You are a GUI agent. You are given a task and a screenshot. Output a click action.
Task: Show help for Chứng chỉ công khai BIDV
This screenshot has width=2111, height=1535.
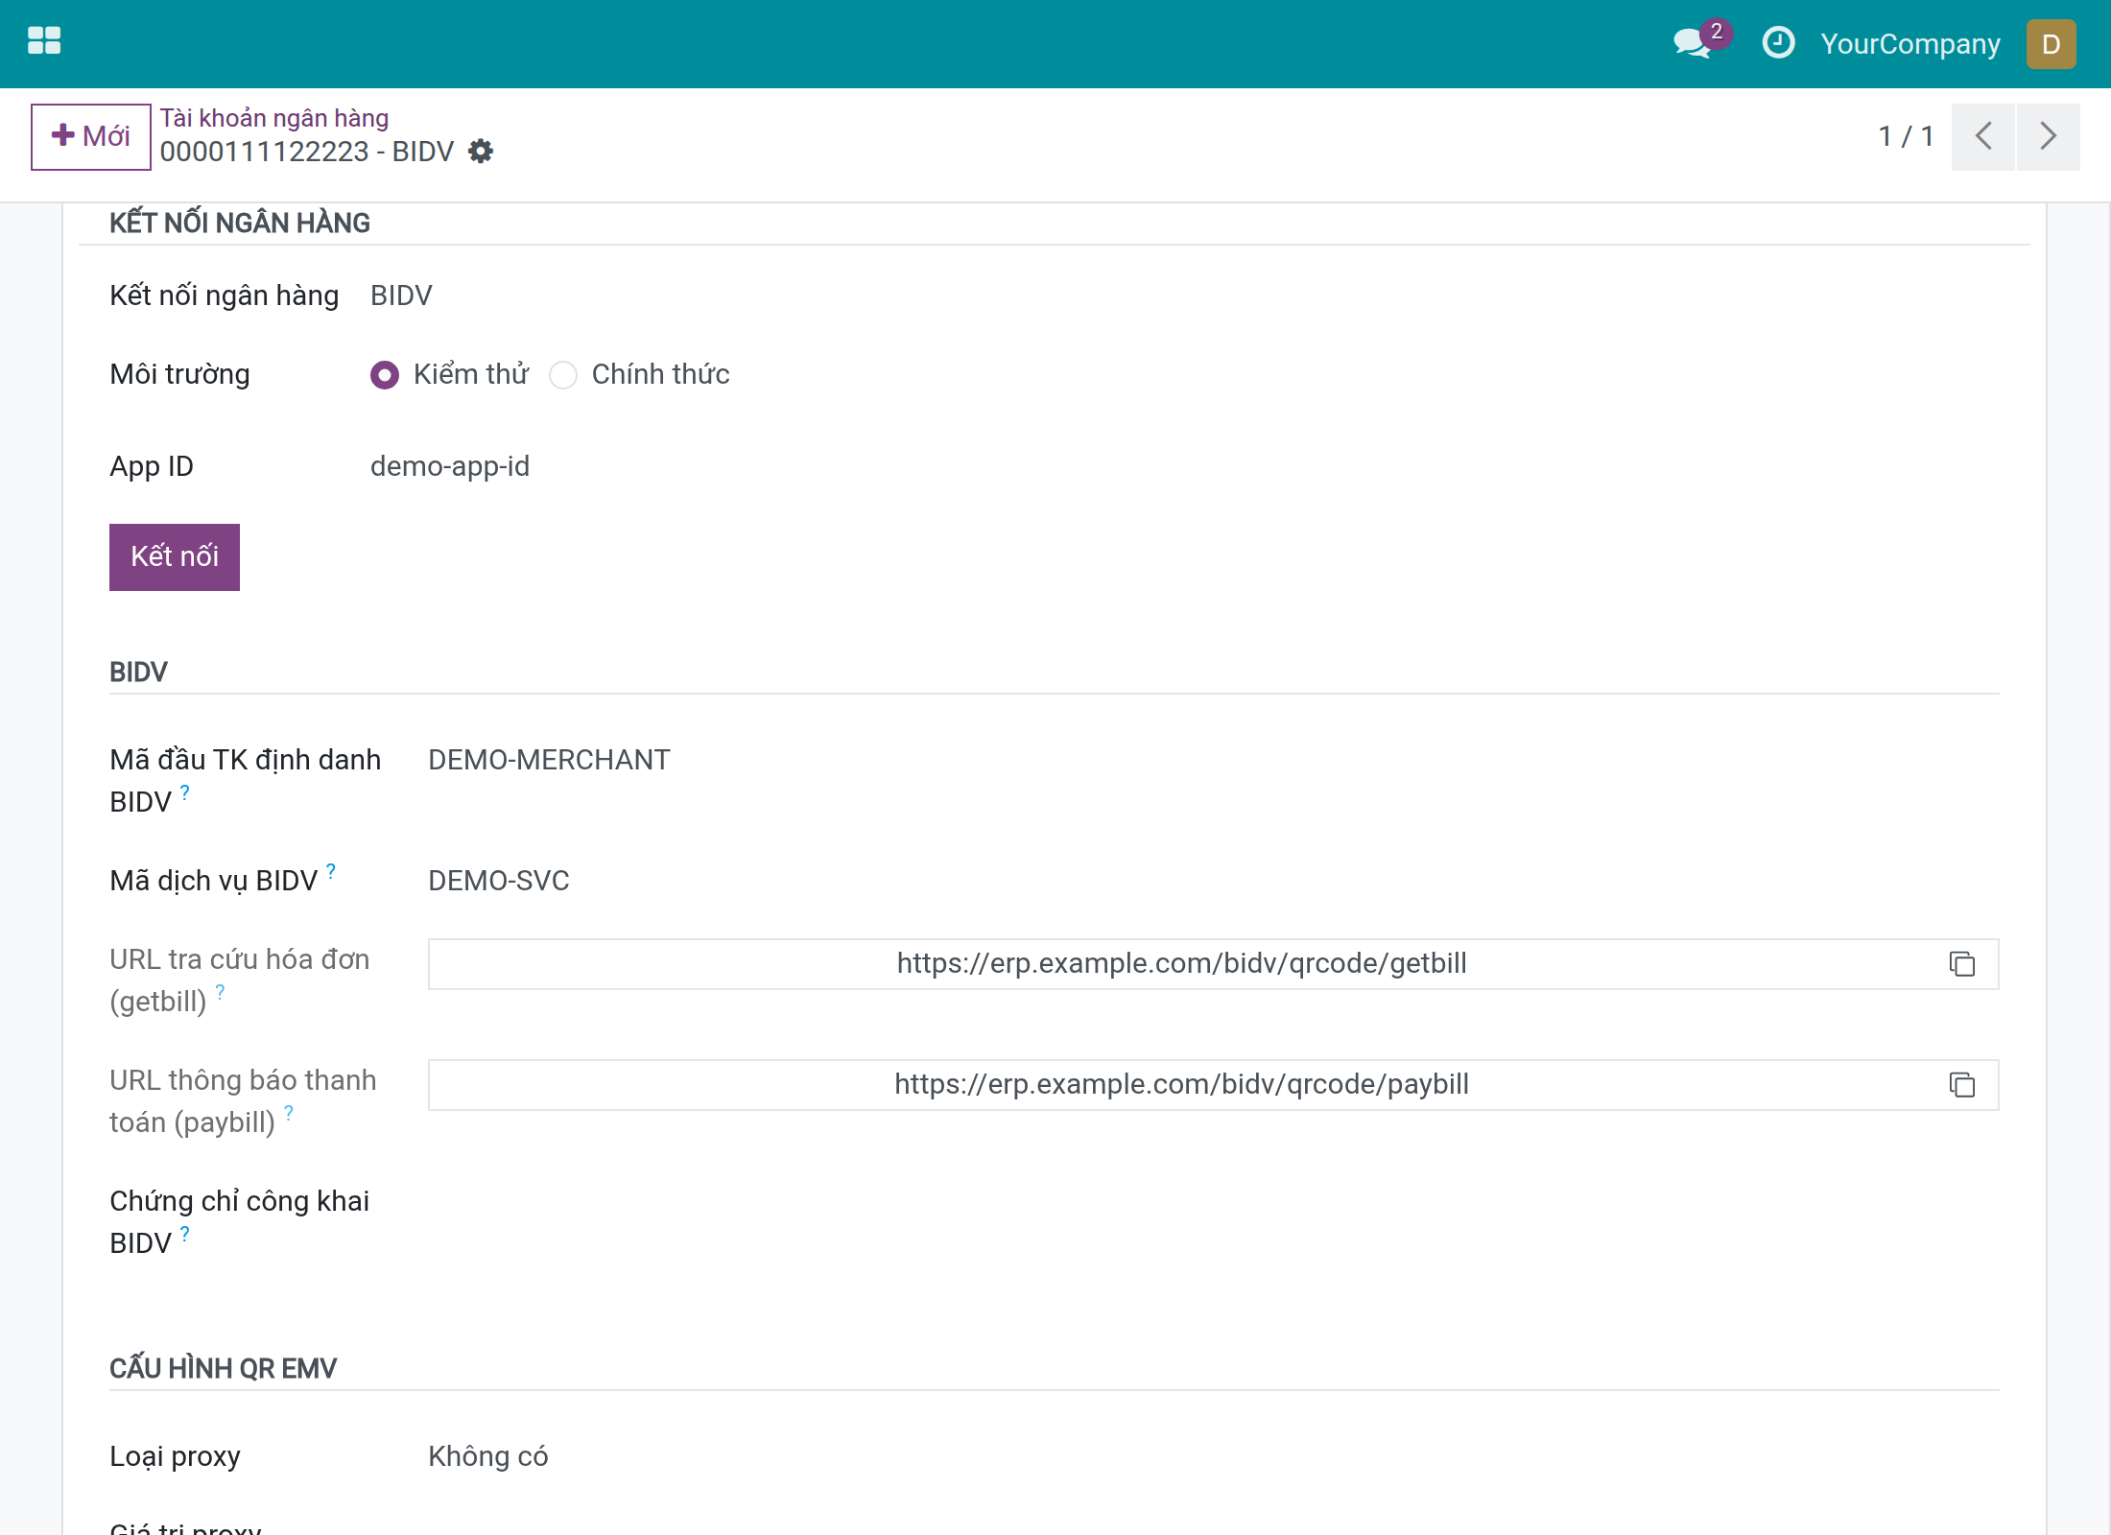(x=185, y=1234)
